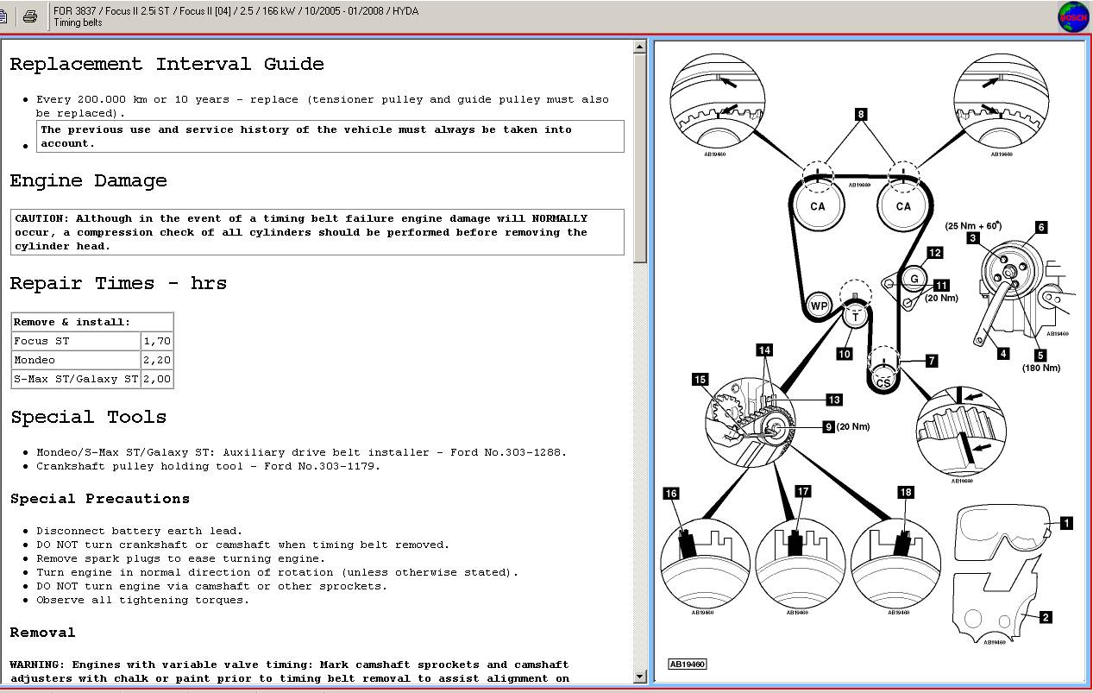Select callout number 6 on the crankshaft pulley

point(1041,228)
